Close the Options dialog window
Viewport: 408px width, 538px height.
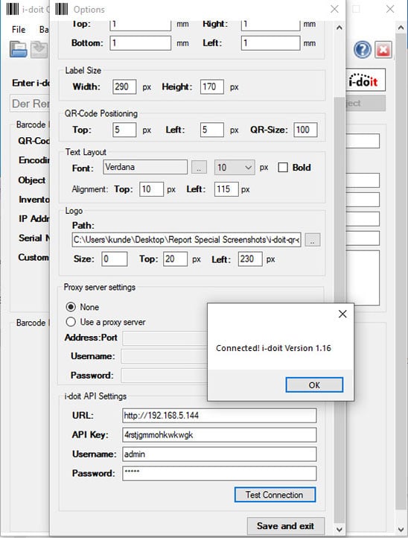(x=334, y=9)
